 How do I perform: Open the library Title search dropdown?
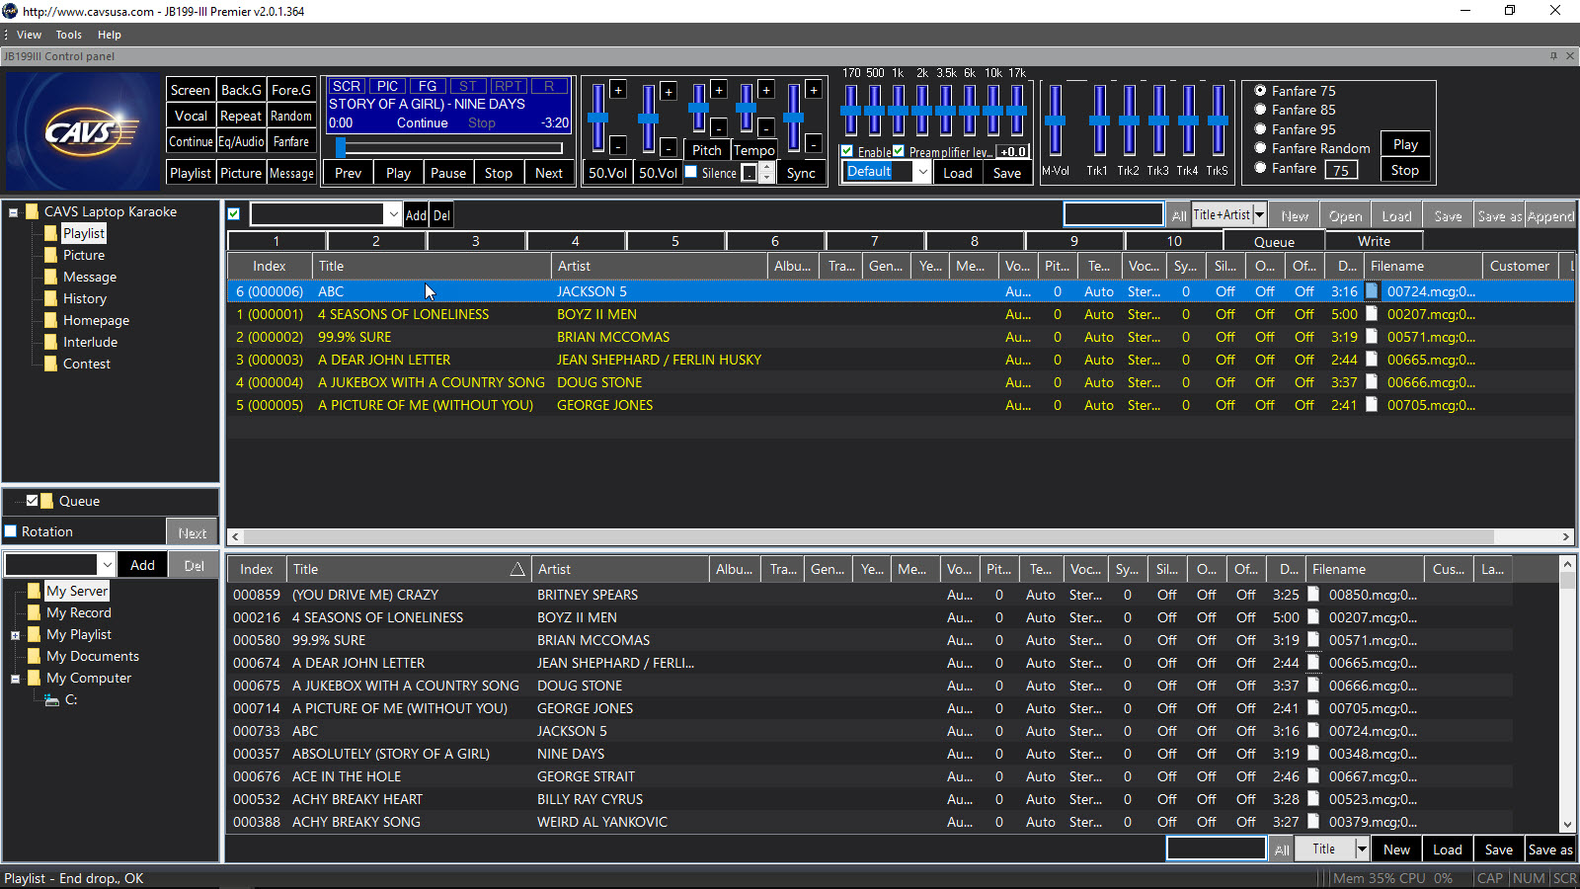[1362, 849]
